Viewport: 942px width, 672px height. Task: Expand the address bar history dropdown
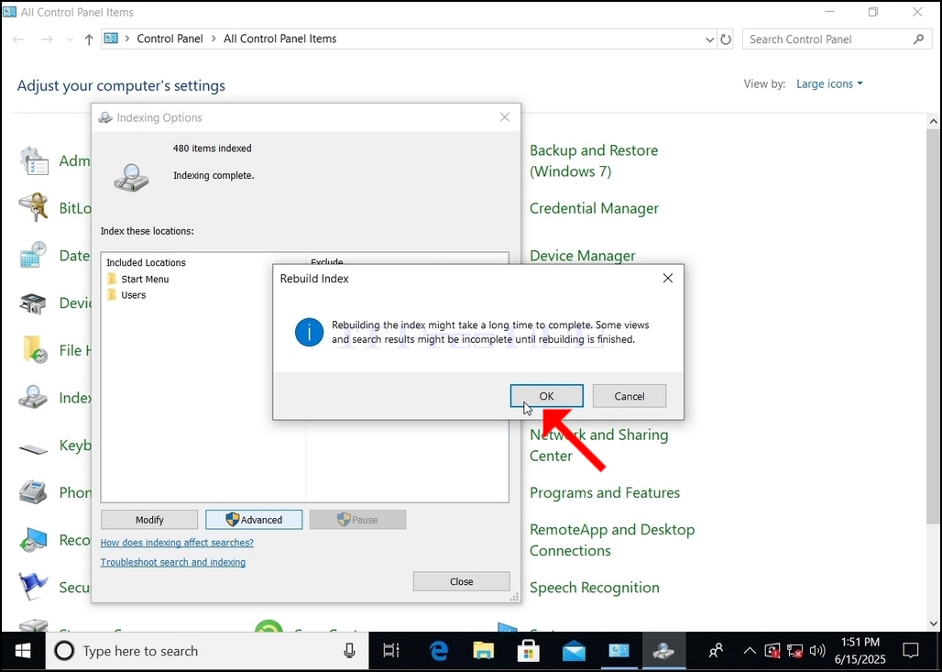(709, 39)
